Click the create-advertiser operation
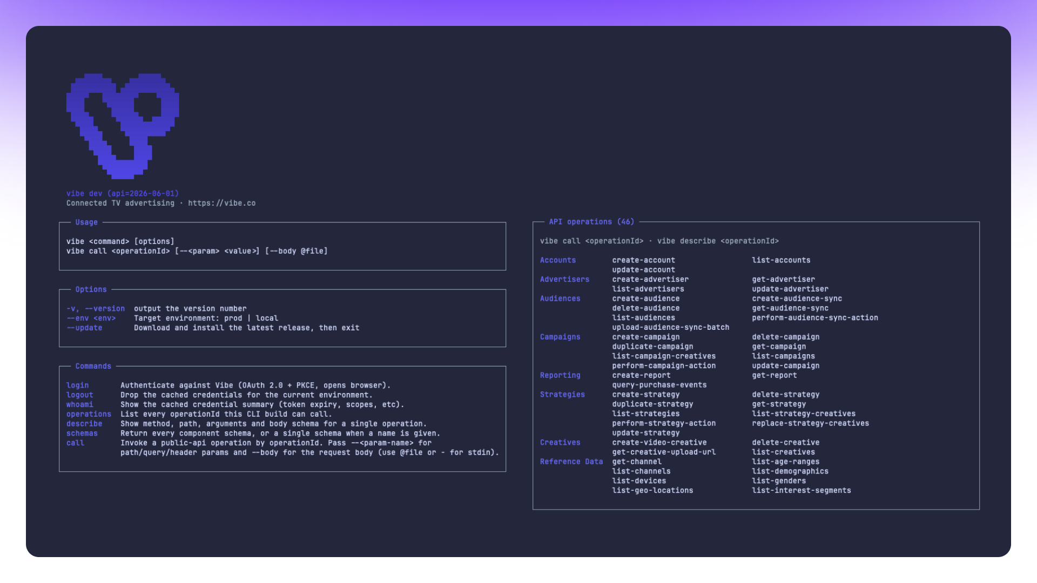Image resolution: width=1037 pixels, height=583 pixels. [x=650, y=280]
